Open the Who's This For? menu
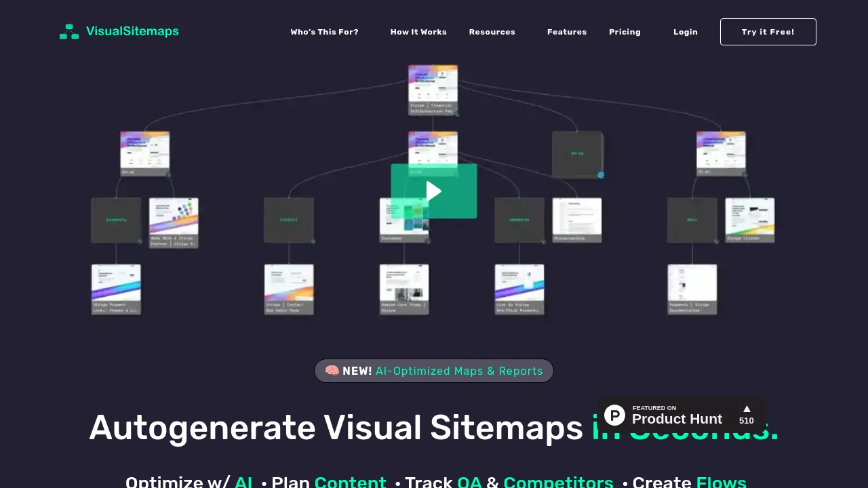The image size is (868, 488). tap(324, 32)
